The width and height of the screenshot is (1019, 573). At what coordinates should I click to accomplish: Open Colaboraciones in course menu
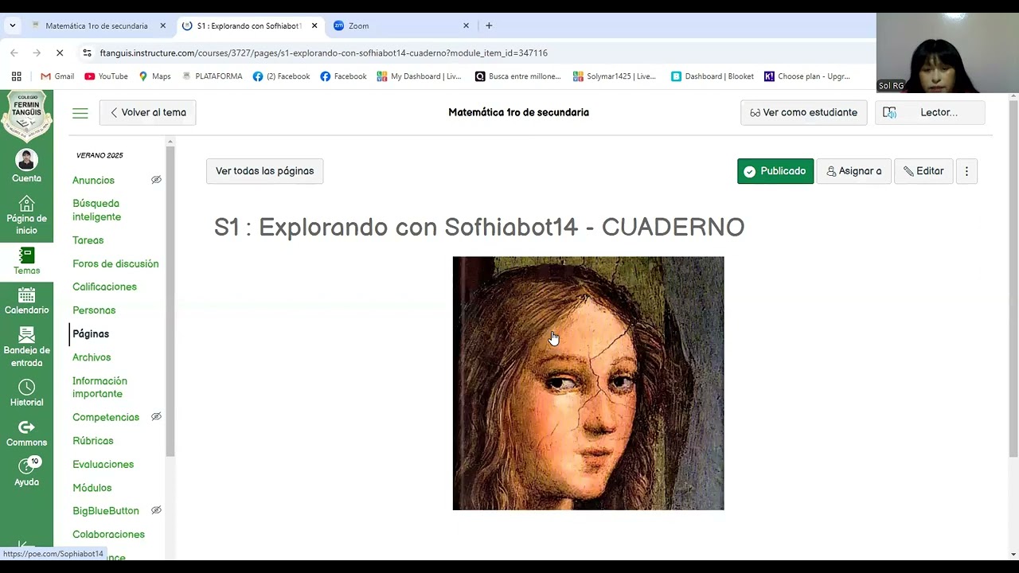pos(108,534)
